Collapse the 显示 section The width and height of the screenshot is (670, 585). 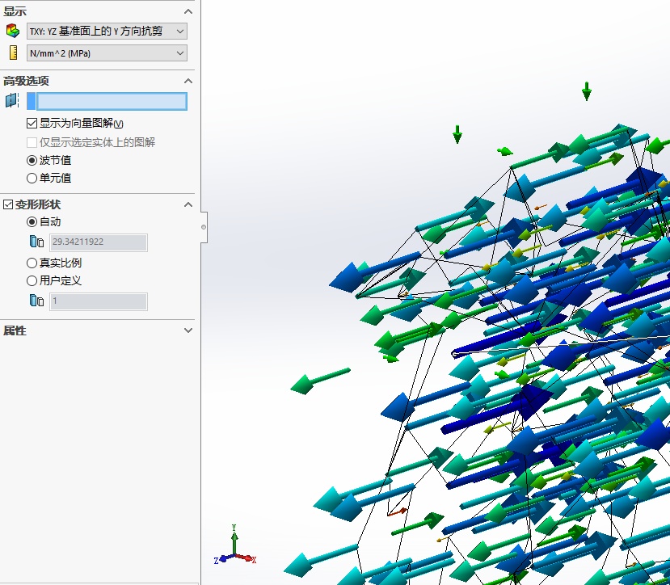point(188,11)
